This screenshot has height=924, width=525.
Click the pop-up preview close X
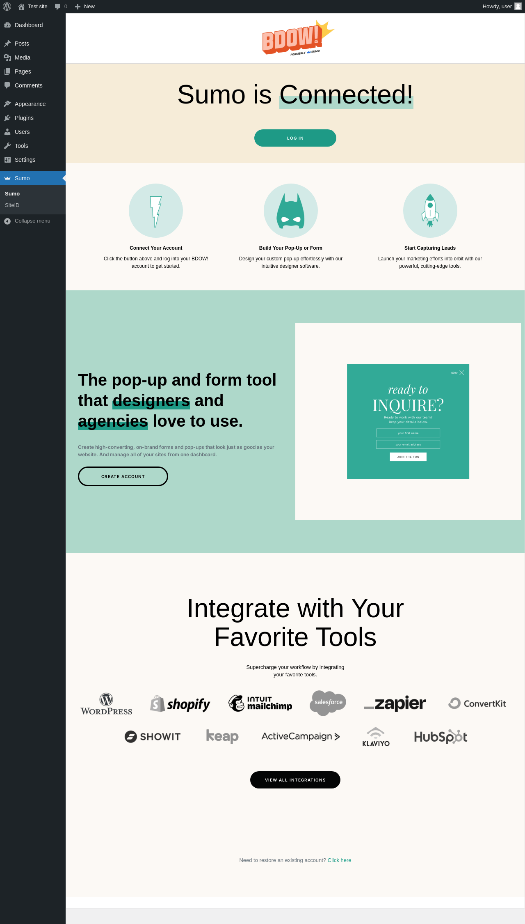point(462,372)
